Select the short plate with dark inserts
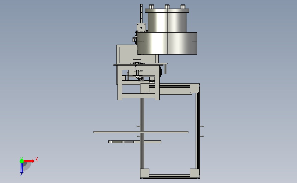The image size is (297, 183). point(135,142)
